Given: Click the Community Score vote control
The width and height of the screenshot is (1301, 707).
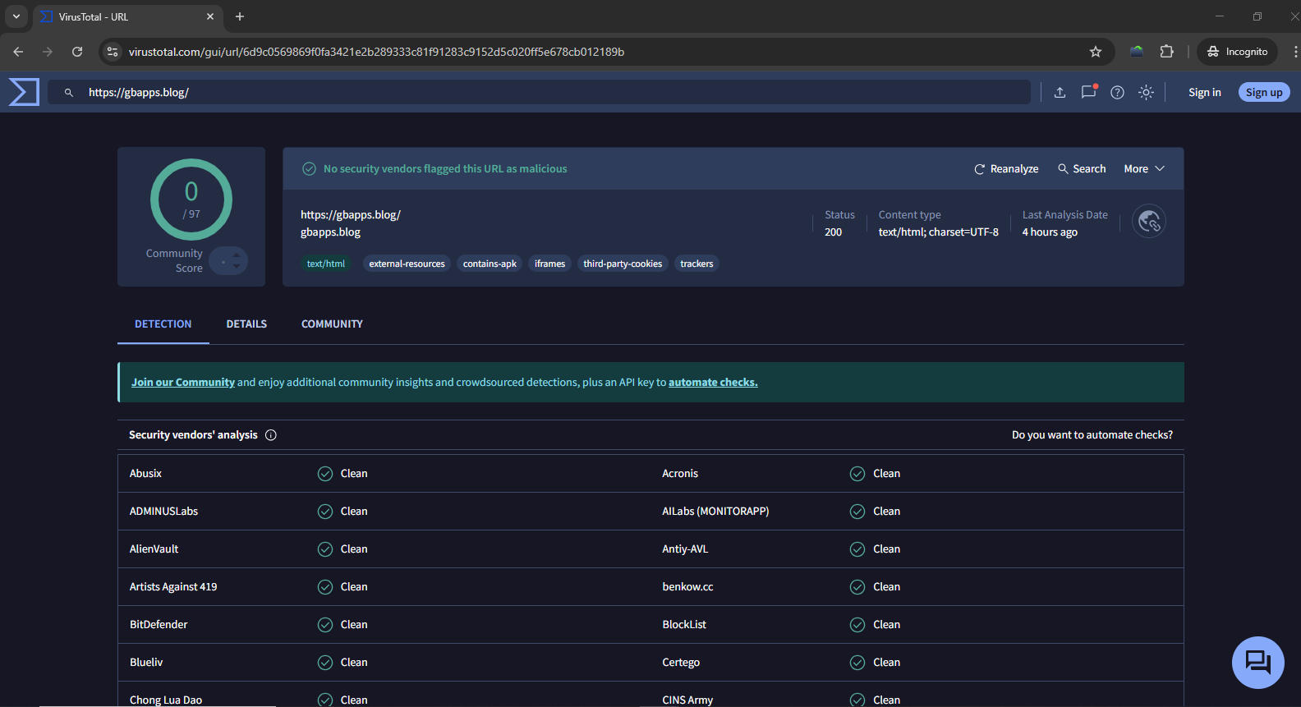Looking at the screenshot, I should 228,261.
